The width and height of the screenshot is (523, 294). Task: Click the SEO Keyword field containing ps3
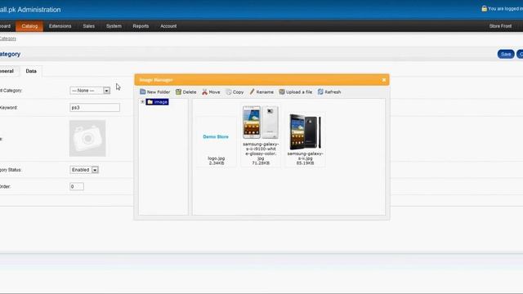coord(95,107)
